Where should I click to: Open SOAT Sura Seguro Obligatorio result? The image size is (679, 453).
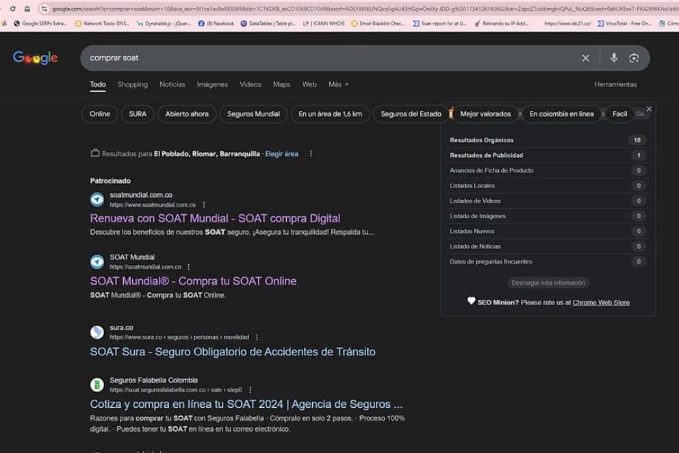pyautogui.click(x=233, y=352)
